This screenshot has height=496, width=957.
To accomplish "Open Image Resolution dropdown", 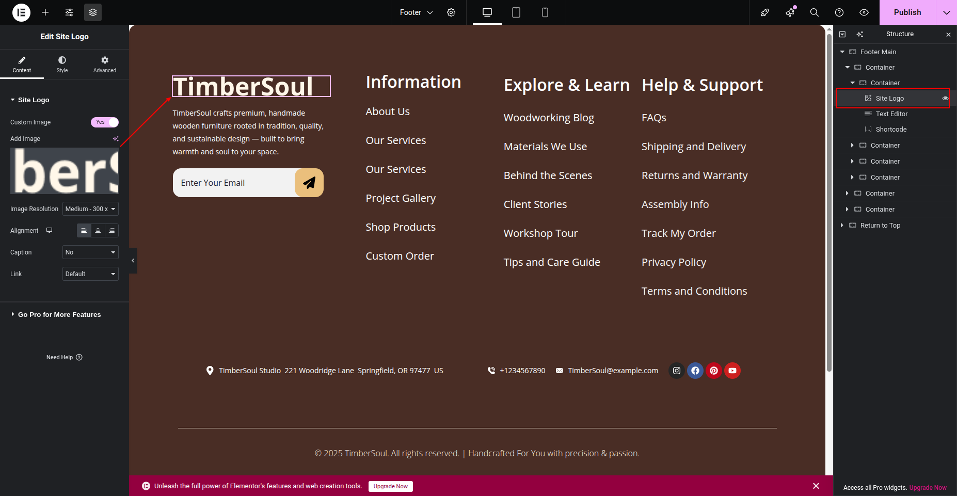I will pos(90,209).
